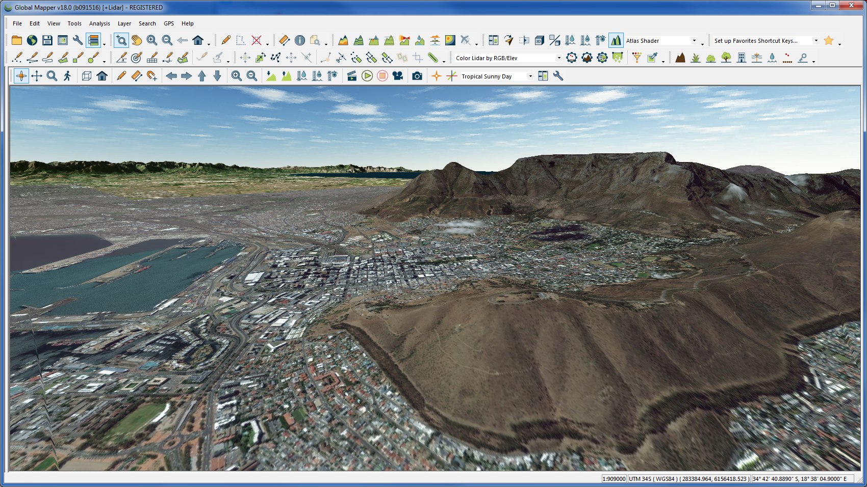Viewport: 867px width, 487px height.
Task: Expand the Color Lidar by RGB/Elev dropdown
Action: (559, 58)
